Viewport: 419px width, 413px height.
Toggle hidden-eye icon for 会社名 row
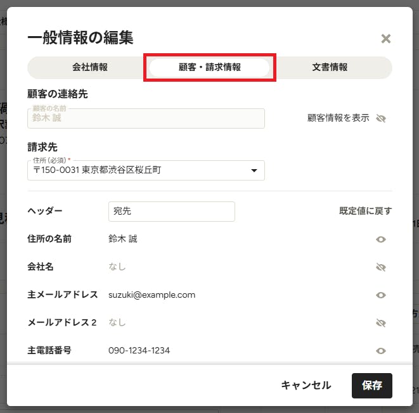tap(381, 267)
